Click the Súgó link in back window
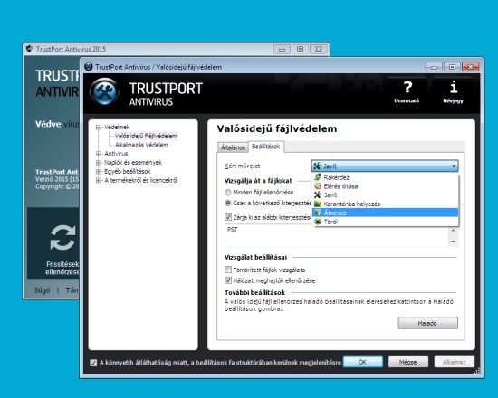 (x=42, y=290)
